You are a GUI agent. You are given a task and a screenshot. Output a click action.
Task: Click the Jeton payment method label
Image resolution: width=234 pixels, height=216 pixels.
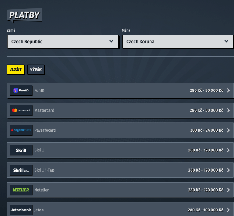pos(39,210)
